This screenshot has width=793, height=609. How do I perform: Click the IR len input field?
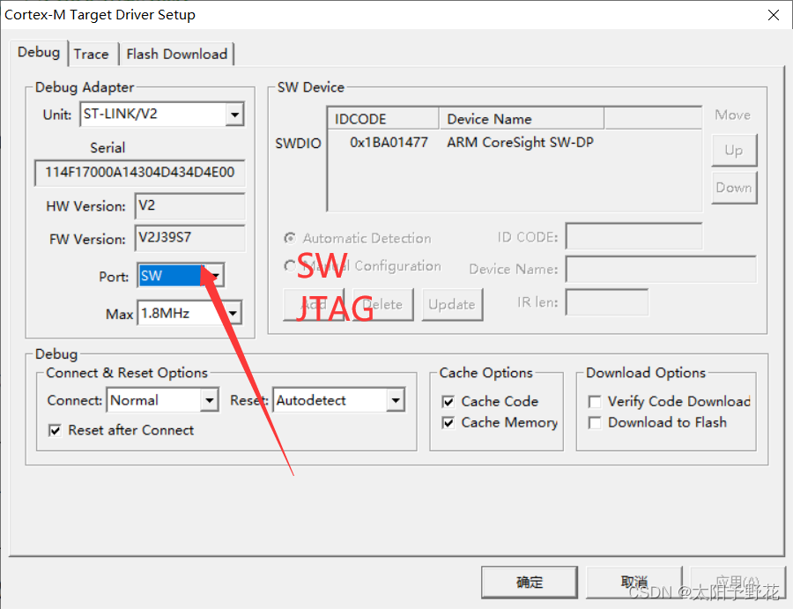(606, 302)
